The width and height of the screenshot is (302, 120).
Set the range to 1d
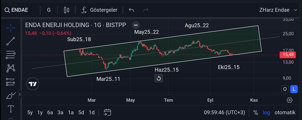pyautogui.click(x=92, y=112)
